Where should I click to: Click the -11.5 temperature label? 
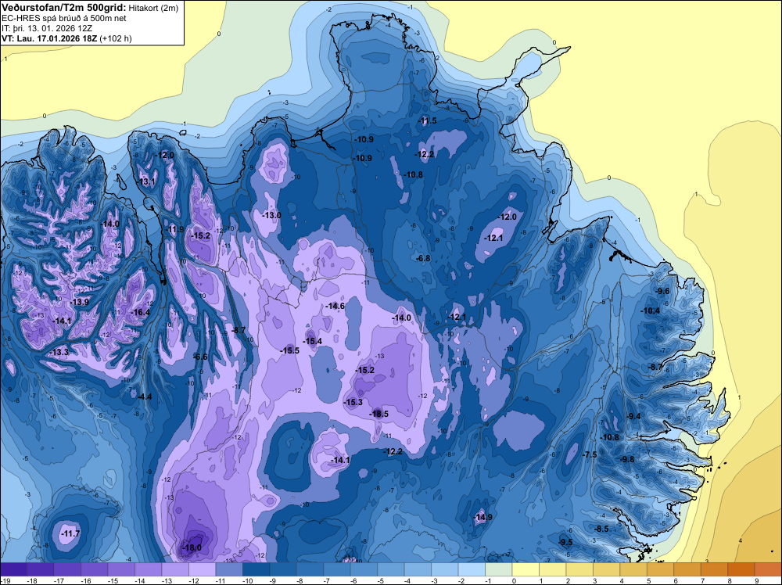click(x=427, y=121)
